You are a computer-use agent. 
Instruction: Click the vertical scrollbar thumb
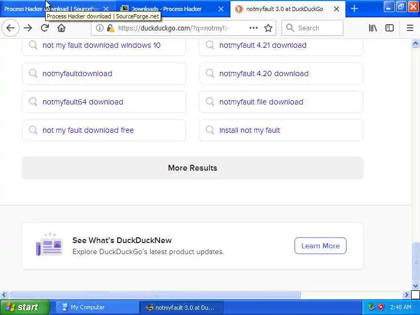click(415, 261)
